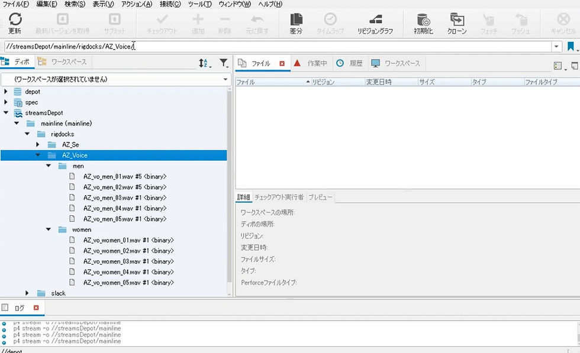Open the address bar history dropdown arrow
Image resolution: width=580 pixels, height=353 pixels.
click(x=556, y=47)
